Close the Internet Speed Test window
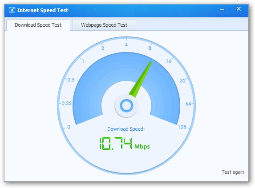The width and height of the screenshot is (255, 188). (239, 9)
